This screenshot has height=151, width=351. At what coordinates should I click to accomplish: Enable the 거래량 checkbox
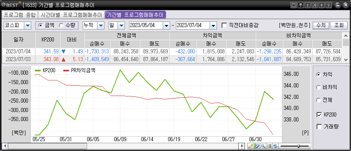(319, 127)
